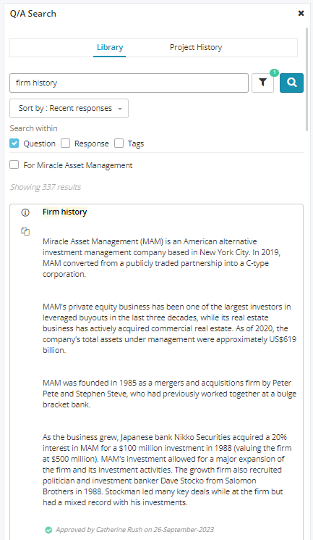The width and height of the screenshot is (313, 540).
Task: Close the Q/A Search panel
Action: coord(301,14)
